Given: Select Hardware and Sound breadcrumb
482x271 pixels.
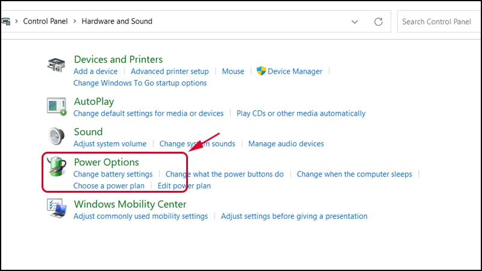Looking at the screenshot, I should click(x=117, y=21).
